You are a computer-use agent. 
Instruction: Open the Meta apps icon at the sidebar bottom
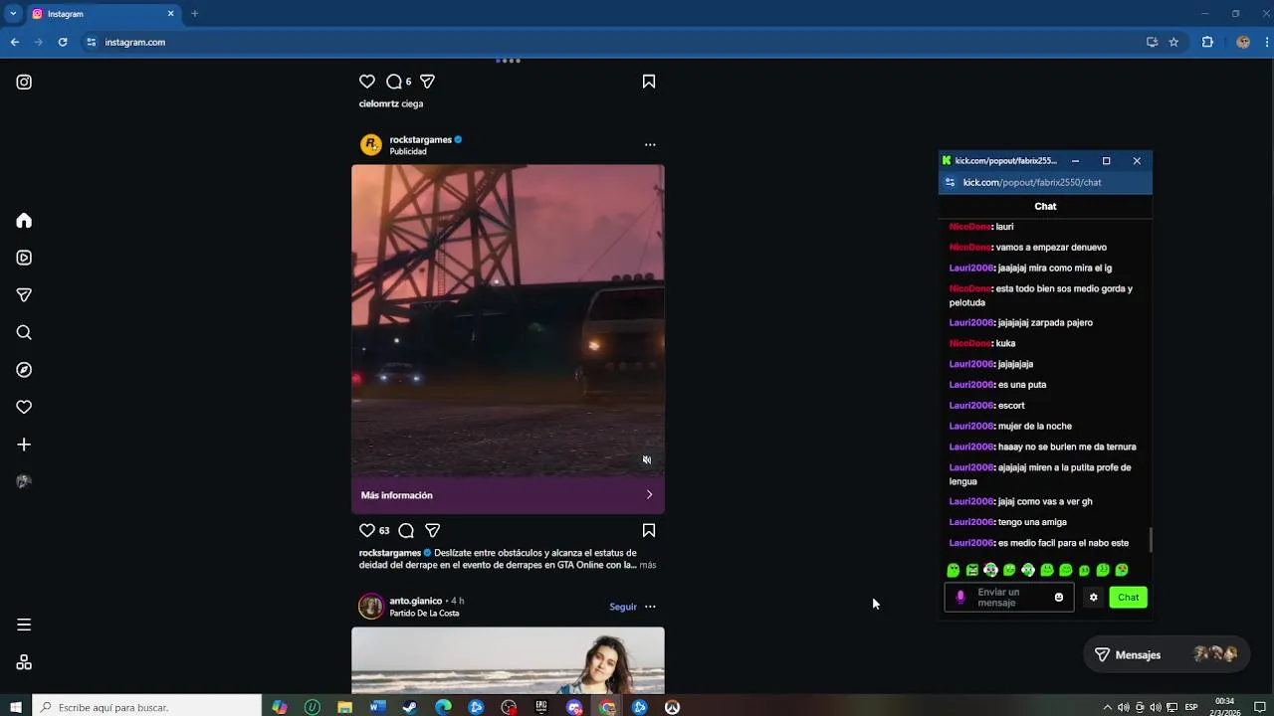pyautogui.click(x=24, y=662)
